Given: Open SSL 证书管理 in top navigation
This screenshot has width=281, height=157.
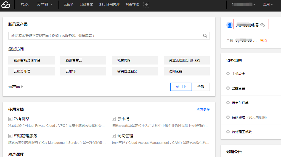Looking at the screenshot, I should [109, 5].
